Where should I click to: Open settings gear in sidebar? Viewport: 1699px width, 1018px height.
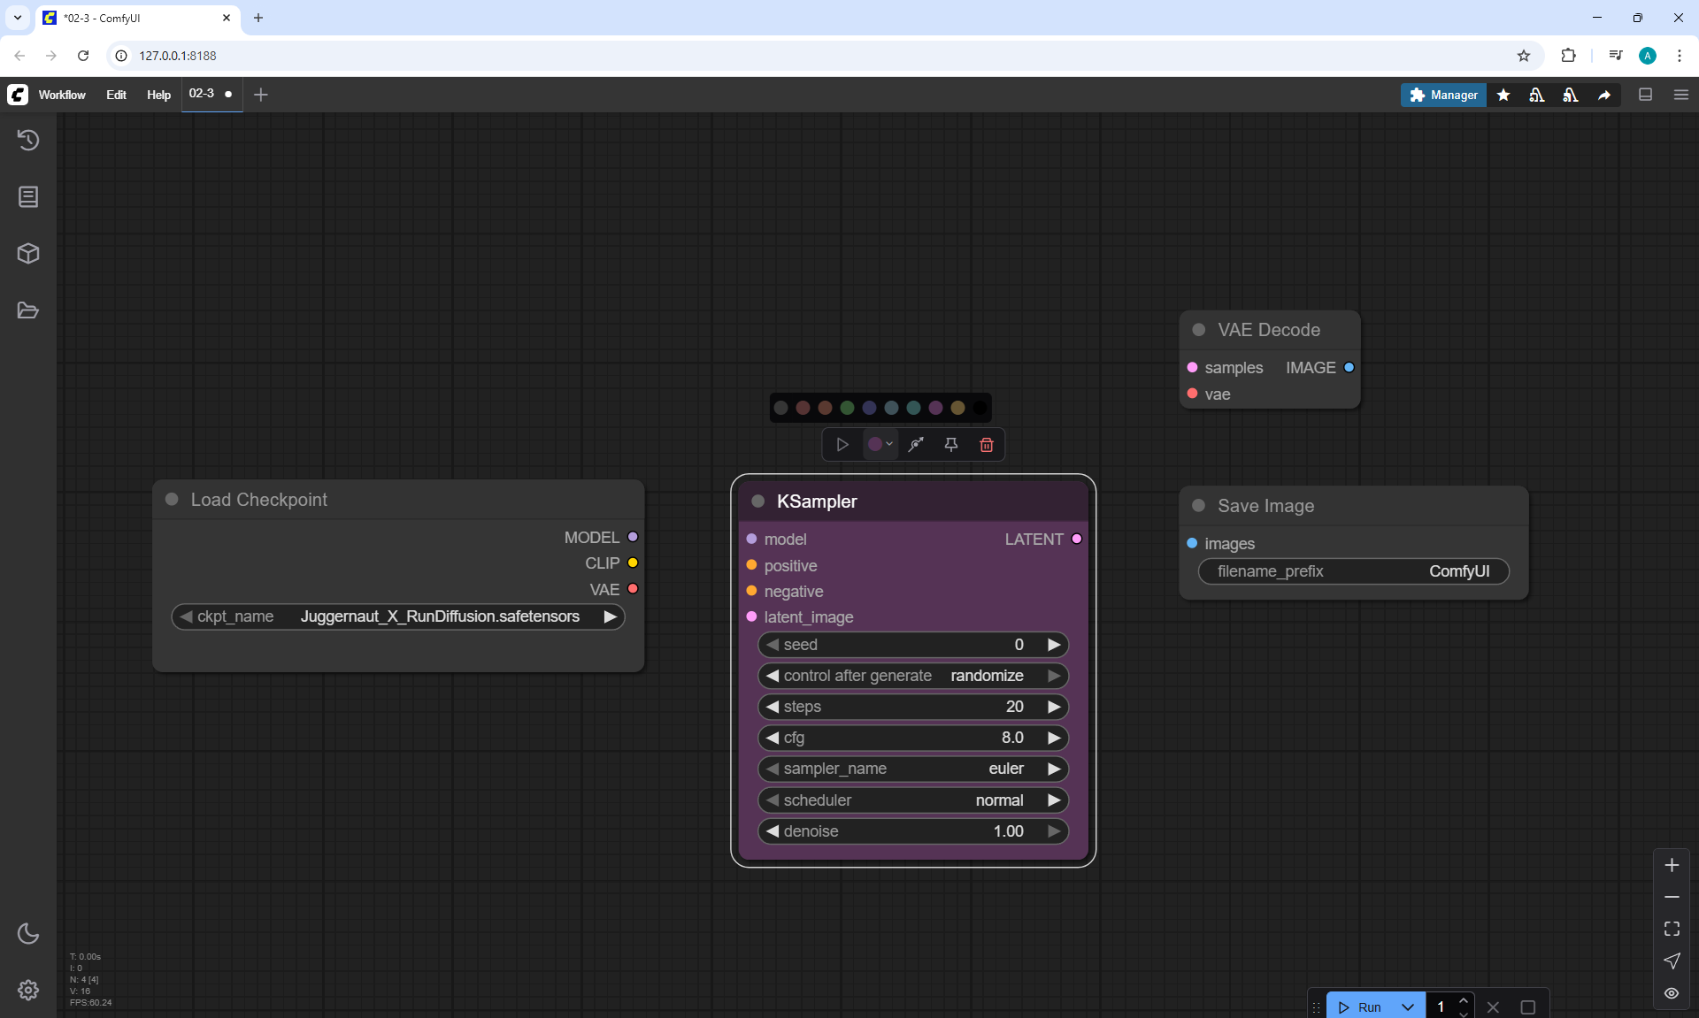[28, 990]
